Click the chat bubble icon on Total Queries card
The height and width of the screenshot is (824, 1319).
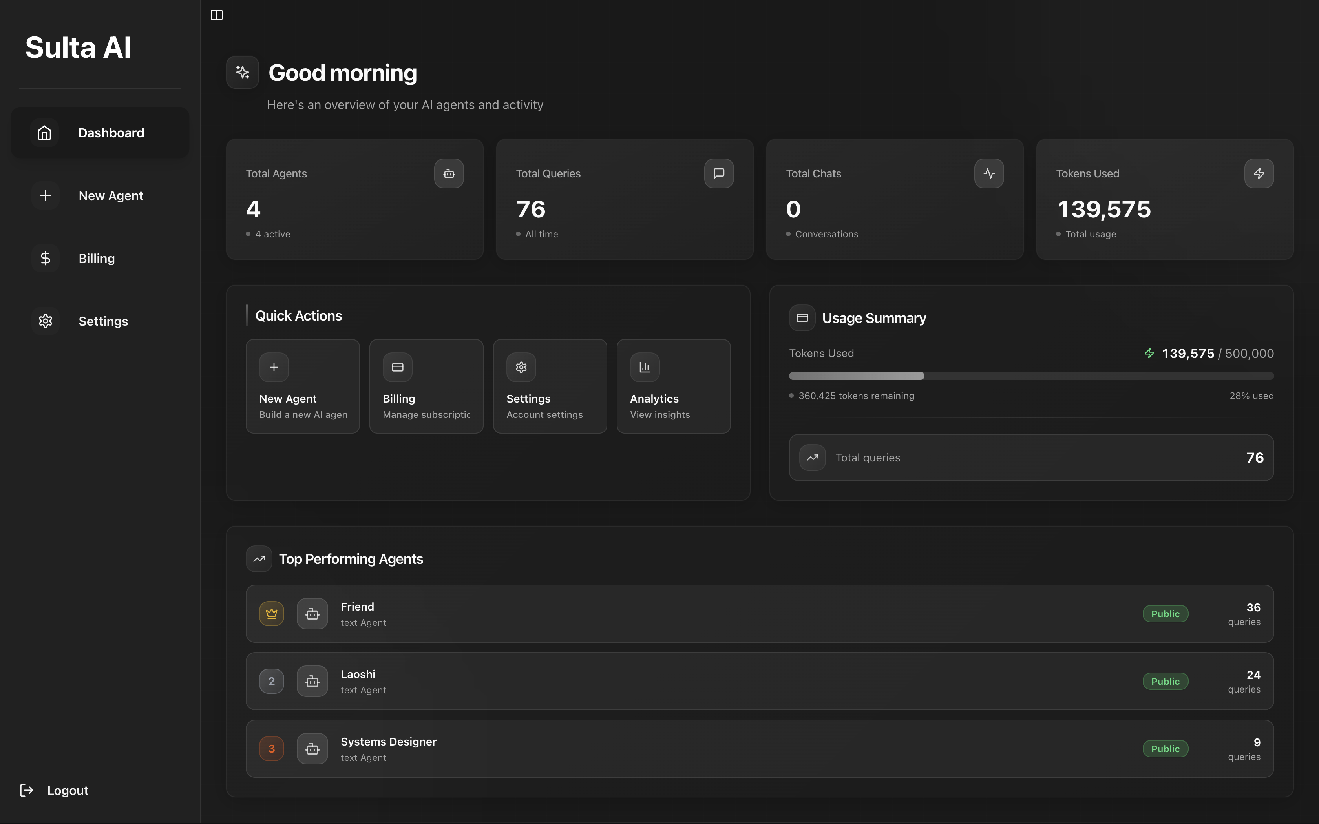718,173
